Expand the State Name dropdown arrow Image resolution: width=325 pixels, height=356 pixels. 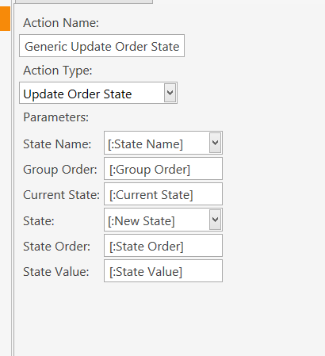click(x=215, y=143)
